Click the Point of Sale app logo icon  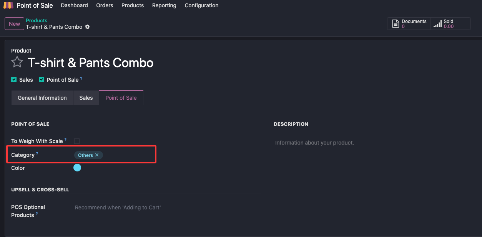[x=8, y=5]
